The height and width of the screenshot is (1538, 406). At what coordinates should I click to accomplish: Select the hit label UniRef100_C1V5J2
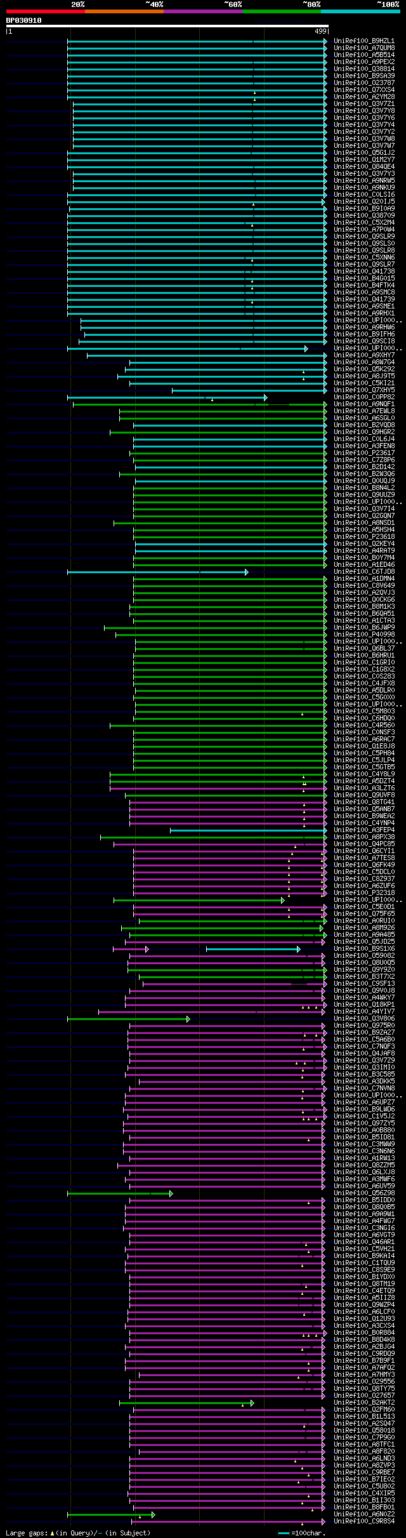coord(364,1117)
